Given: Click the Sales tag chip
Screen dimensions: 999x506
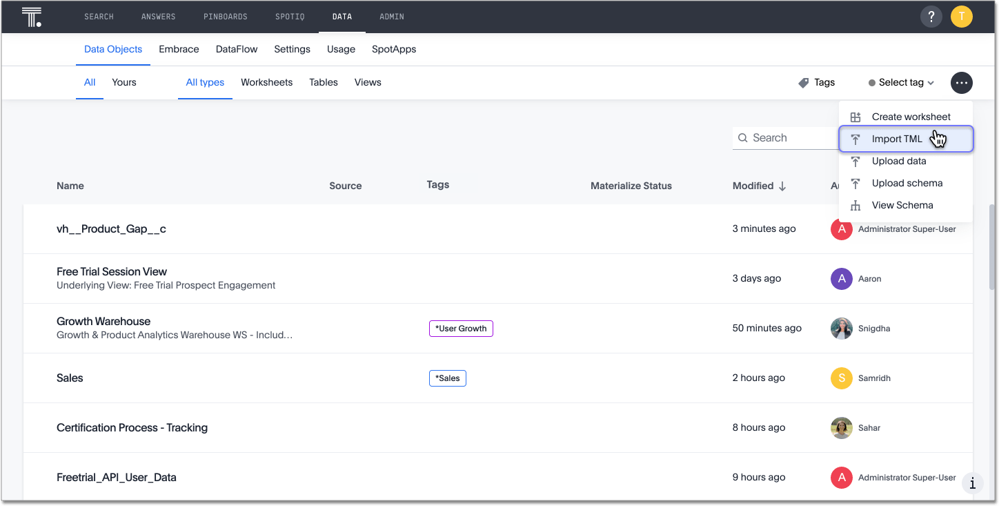Looking at the screenshot, I should click(447, 378).
